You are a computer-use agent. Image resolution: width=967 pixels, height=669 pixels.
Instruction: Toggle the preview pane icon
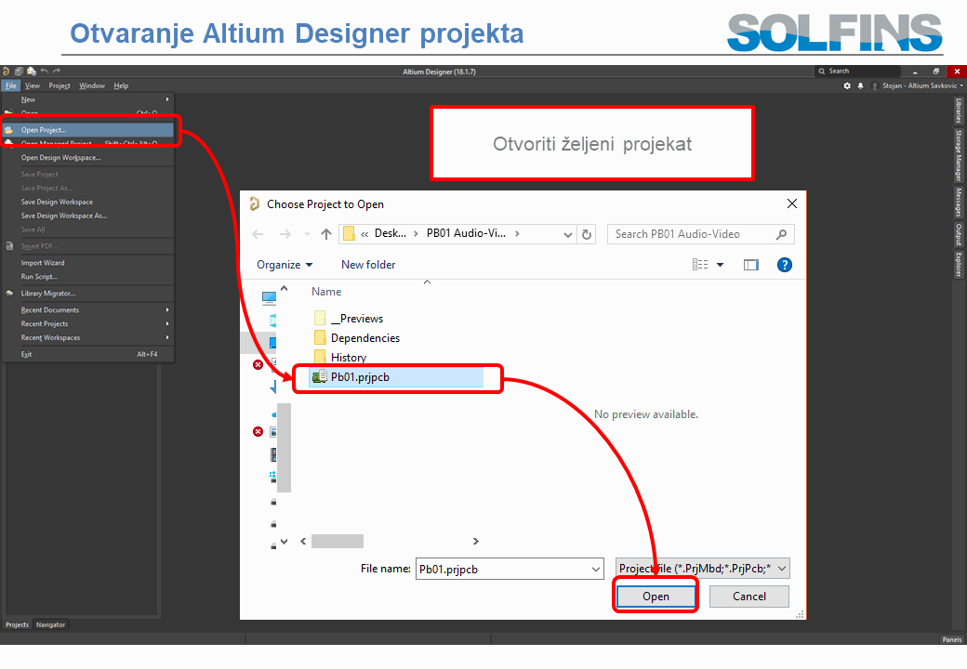pos(750,265)
